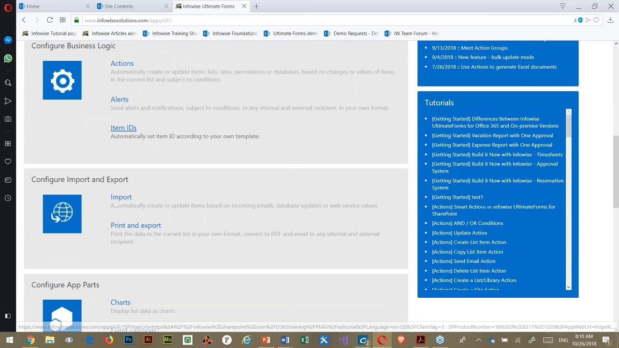Click the Import and Export globe icon
The height and width of the screenshot is (348, 619).
click(x=62, y=214)
